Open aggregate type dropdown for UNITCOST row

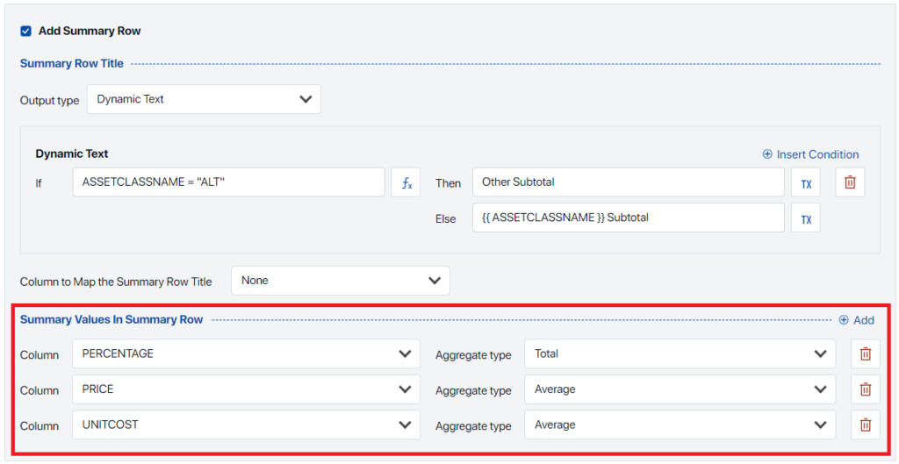pos(680,425)
